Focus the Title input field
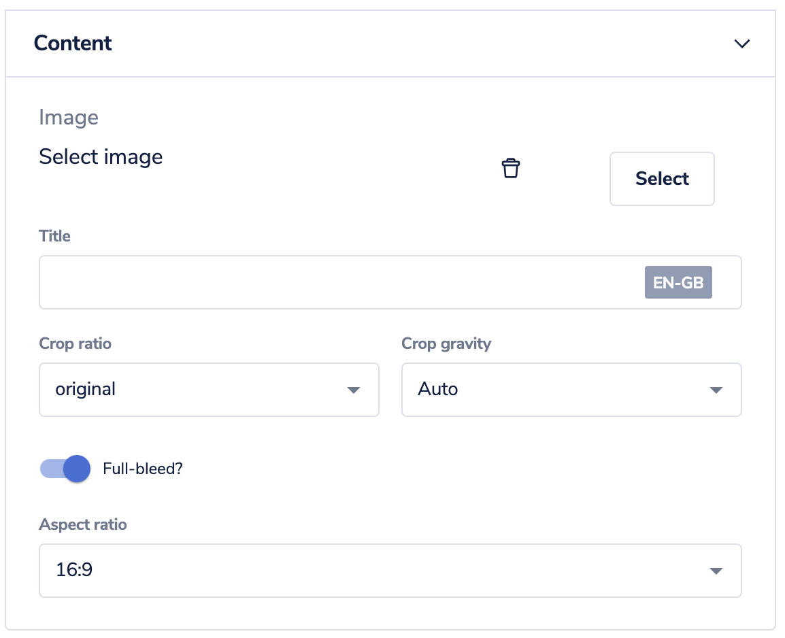 pos(390,282)
